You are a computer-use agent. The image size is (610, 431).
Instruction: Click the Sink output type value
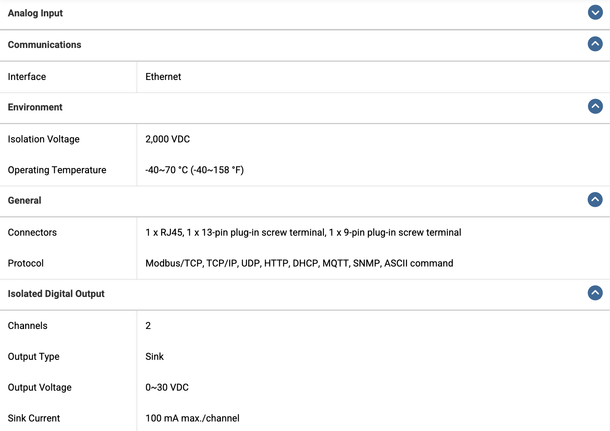155,357
